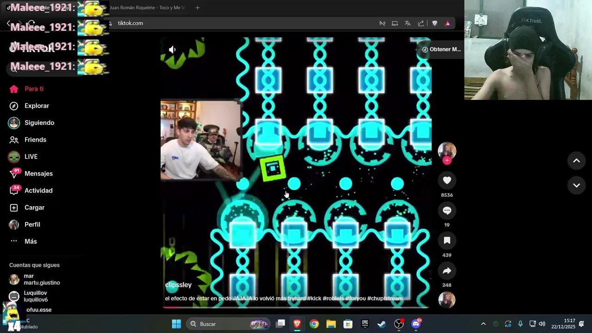Viewport: 592px width, 333px height.
Task: Go to previous video with up chevron
Action: coord(576,160)
